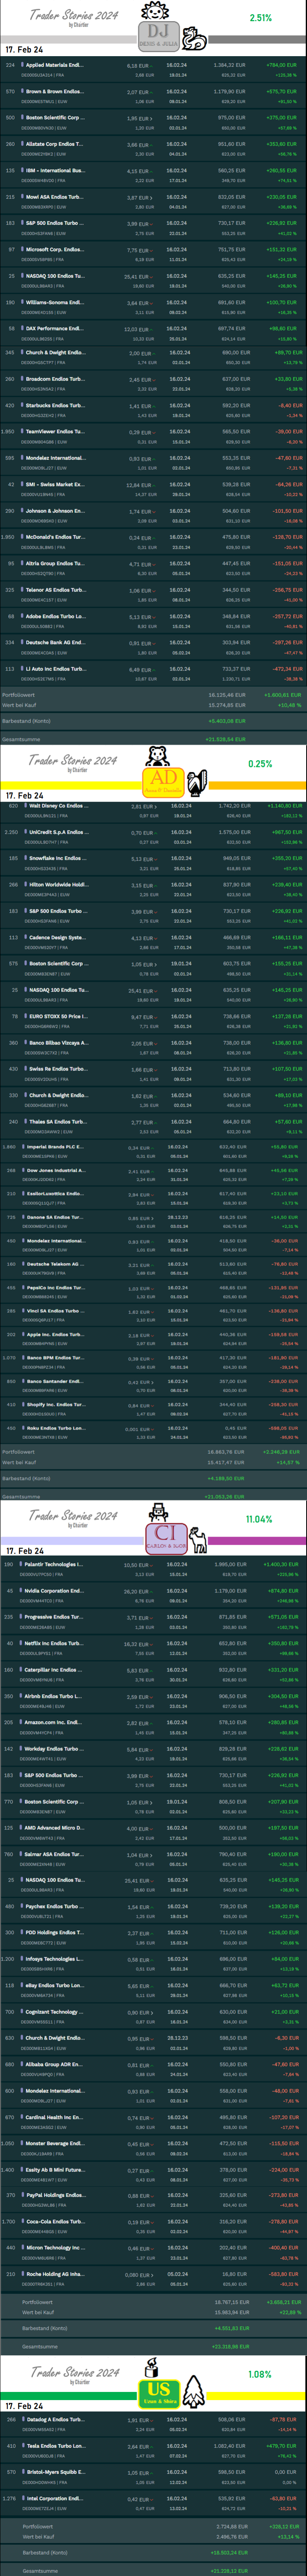307x2576 pixels.
Task: Select the Workday Endlos Turbo row
Action: pyautogui.click(x=153, y=1753)
